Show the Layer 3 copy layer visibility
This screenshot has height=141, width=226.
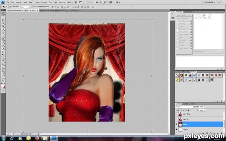click(x=177, y=114)
